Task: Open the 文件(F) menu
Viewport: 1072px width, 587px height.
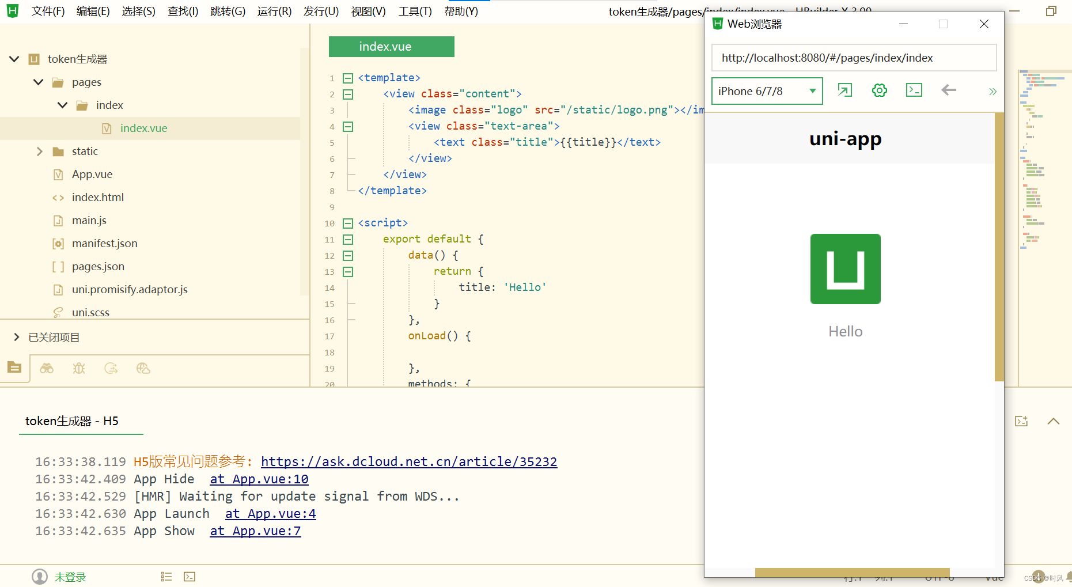Action: (x=48, y=12)
